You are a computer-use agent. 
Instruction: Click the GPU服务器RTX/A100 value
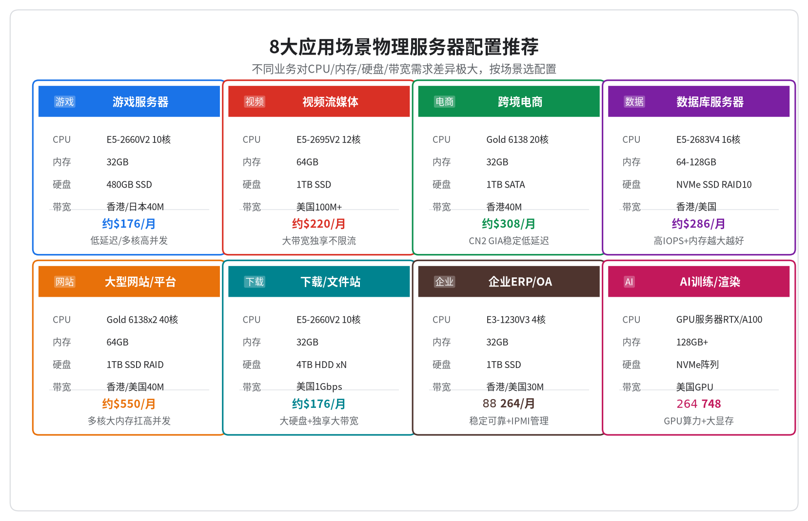[719, 320]
